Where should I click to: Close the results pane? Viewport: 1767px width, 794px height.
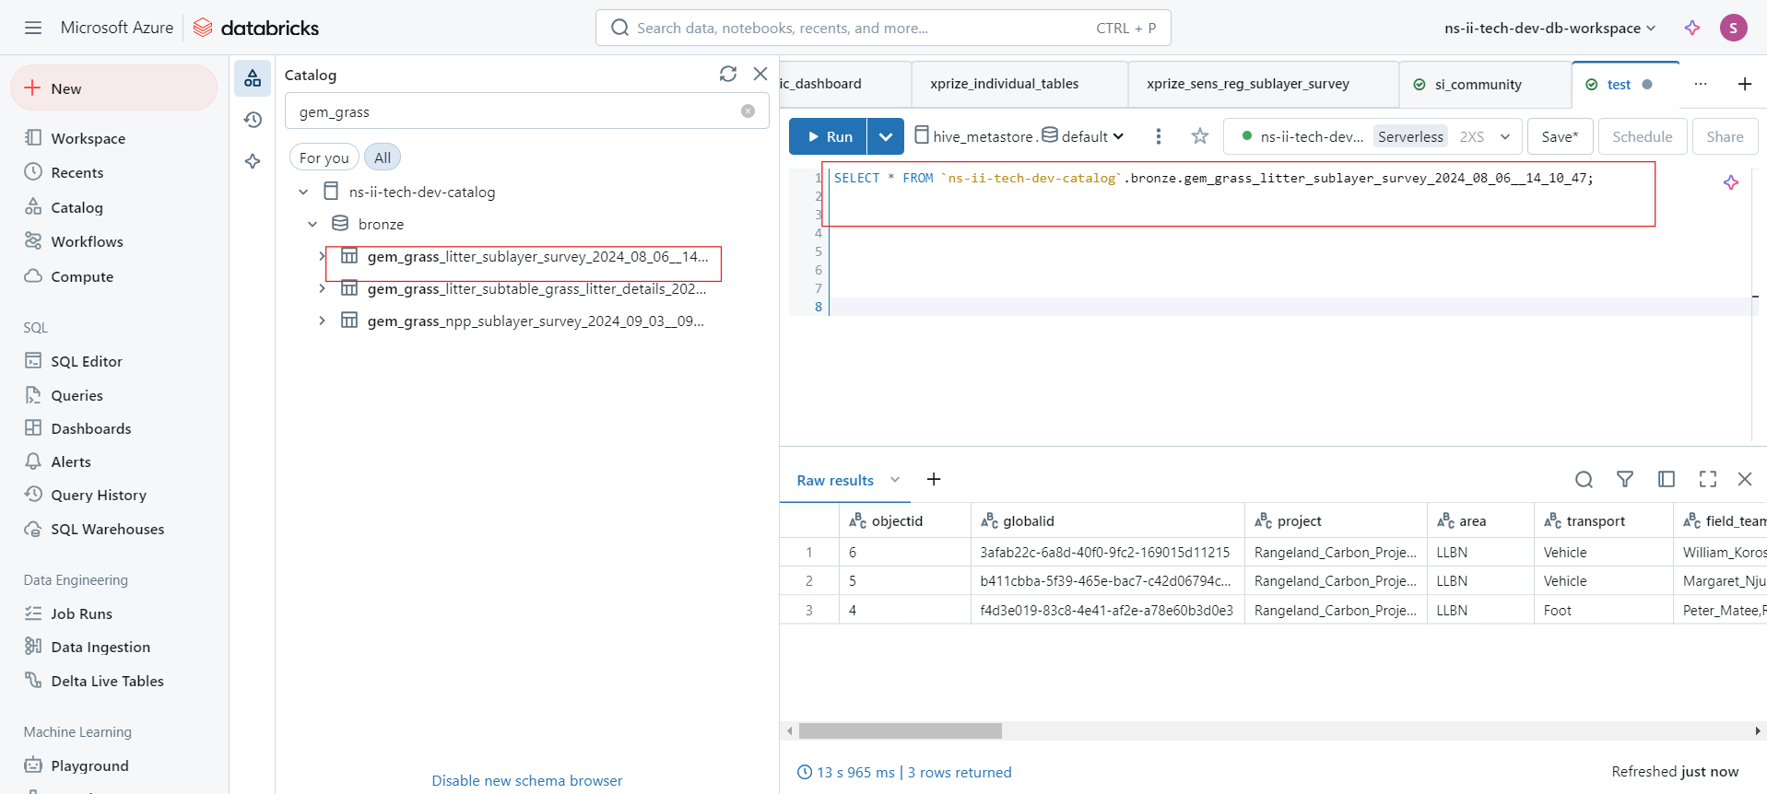click(x=1745, y=479)
